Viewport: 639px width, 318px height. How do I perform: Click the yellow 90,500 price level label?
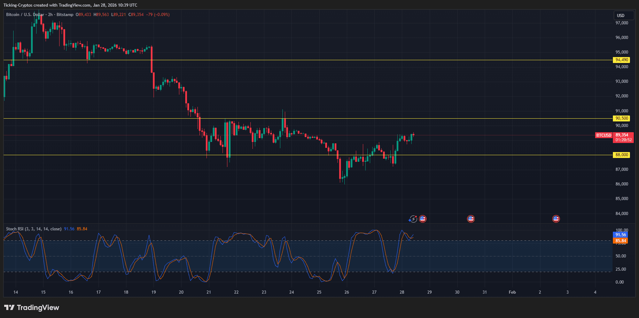(x=621, y=118)
